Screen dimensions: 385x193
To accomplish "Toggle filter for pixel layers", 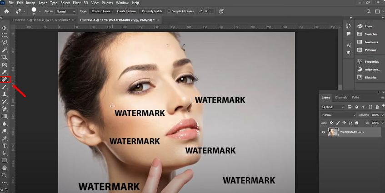I will coord(350,107).
